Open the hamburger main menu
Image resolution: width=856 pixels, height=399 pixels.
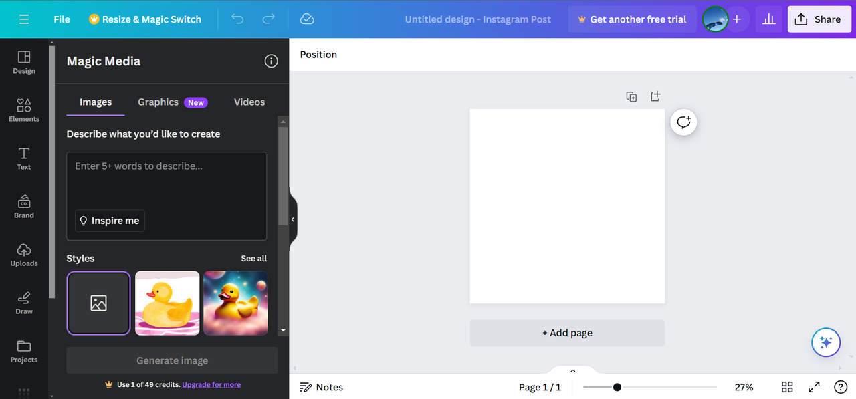[24, 19]
